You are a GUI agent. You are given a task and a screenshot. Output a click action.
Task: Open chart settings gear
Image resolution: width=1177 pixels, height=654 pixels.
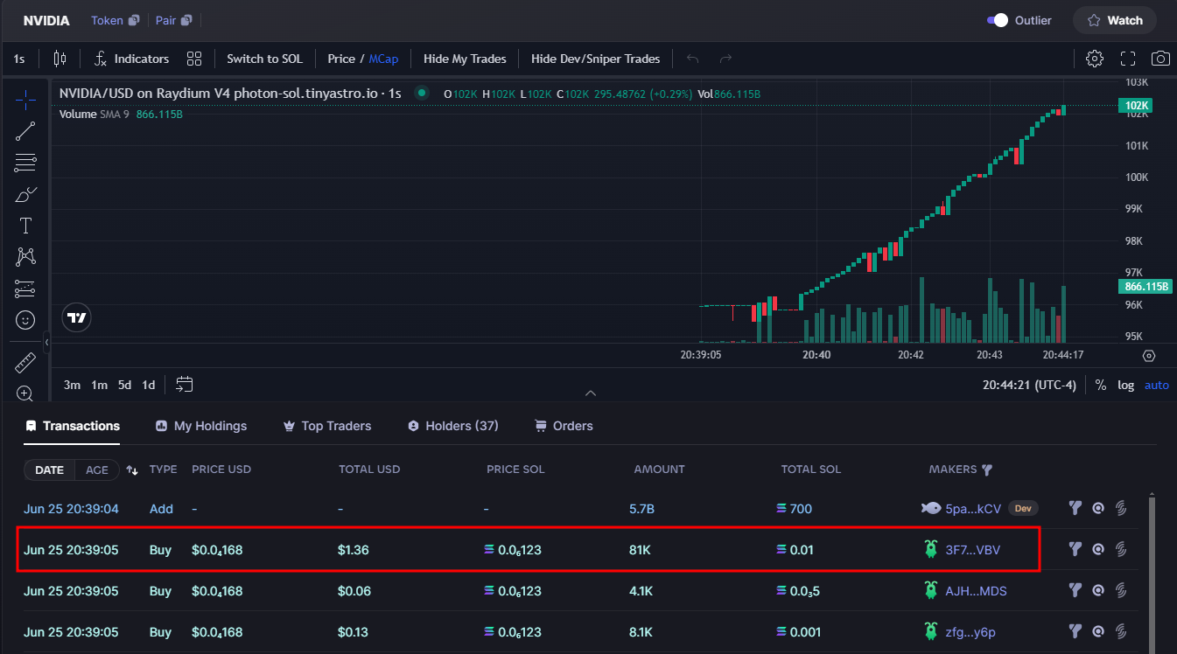pos(1094,59)
